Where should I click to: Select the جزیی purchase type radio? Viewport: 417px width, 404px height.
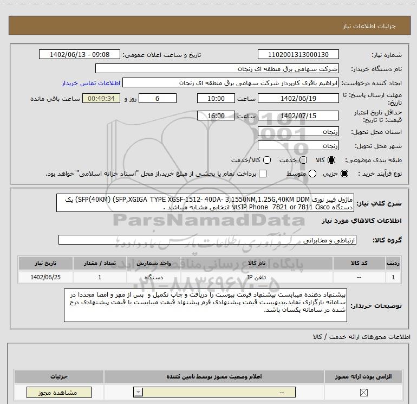344,174
